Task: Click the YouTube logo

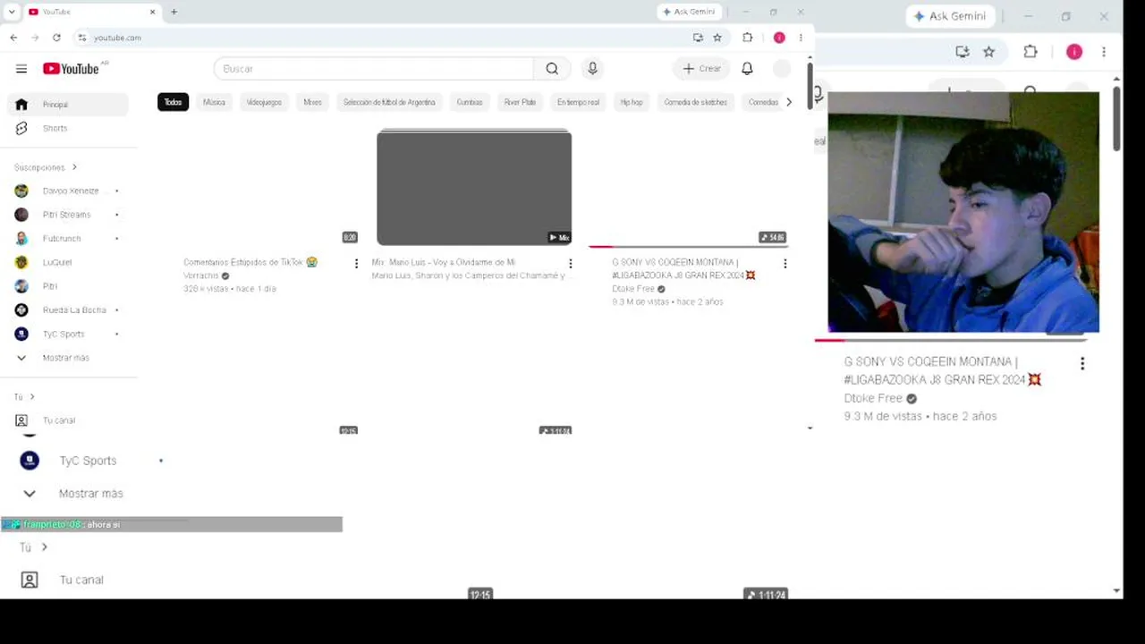Action: [71, 69]
